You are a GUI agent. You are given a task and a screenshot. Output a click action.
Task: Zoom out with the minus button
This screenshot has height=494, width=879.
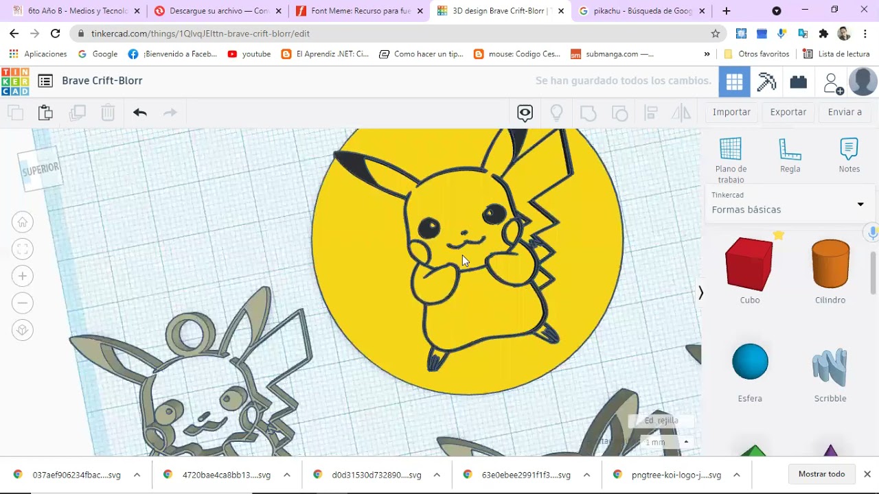click(23, 303)
